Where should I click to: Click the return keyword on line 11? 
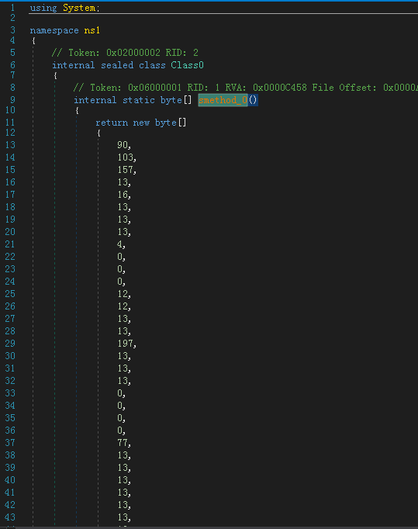pos(112,123)
